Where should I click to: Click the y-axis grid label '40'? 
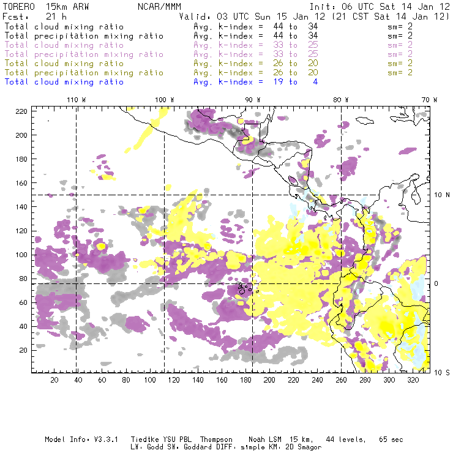click(x=23, y=326)
